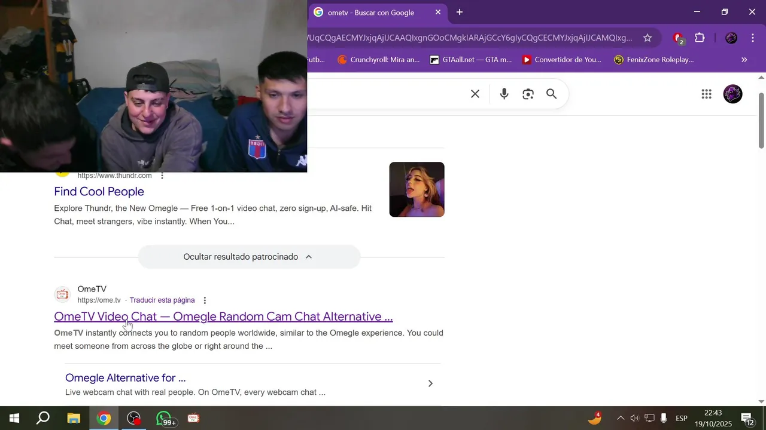
Task: Open the Find Cool People result
Action: (99, 192)
